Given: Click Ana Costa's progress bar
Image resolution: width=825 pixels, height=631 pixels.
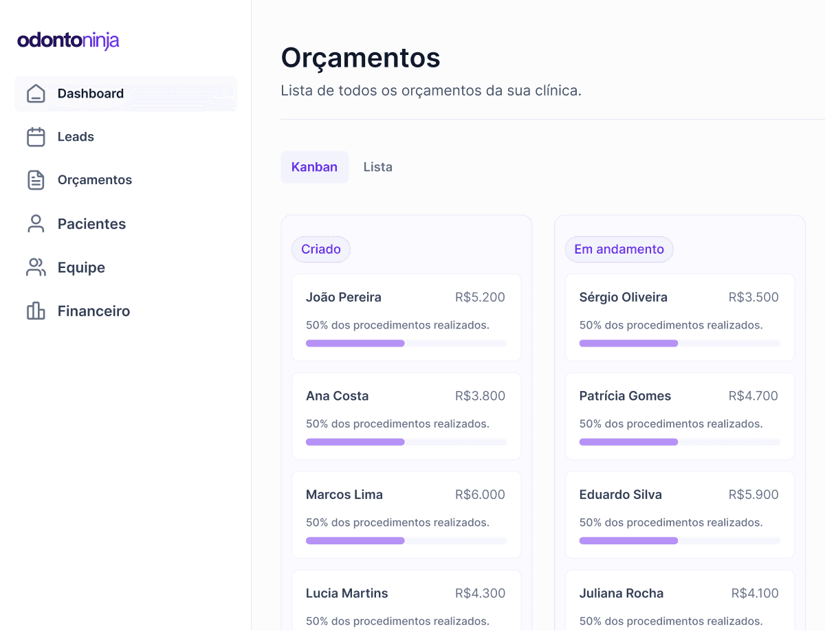Looking at the screenshot, I should point(406,442).
